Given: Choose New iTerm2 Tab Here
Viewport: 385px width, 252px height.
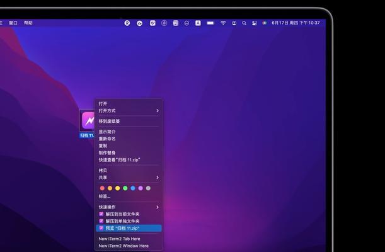Looking at the screenshot, I should click(x=129, y=239).
